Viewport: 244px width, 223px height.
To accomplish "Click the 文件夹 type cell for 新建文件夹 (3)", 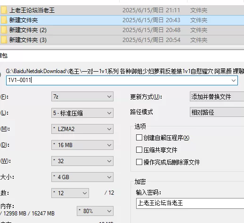I will click(x=199, y=40).
